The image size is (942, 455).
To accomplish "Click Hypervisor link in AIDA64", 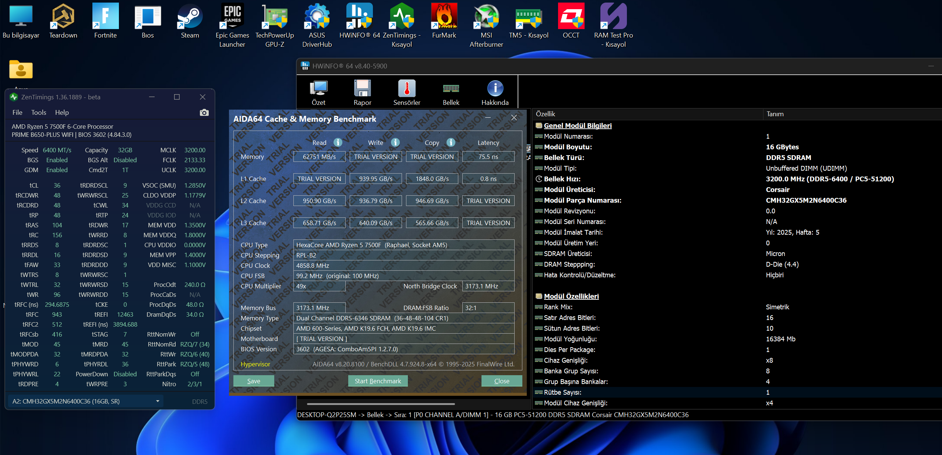I will coord(255,364).
